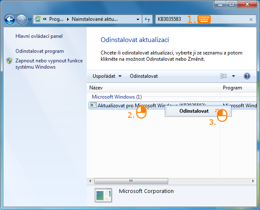This screenshot has height=210, width=260.
Task: Maximize the window
Action: tap(232, 5)
